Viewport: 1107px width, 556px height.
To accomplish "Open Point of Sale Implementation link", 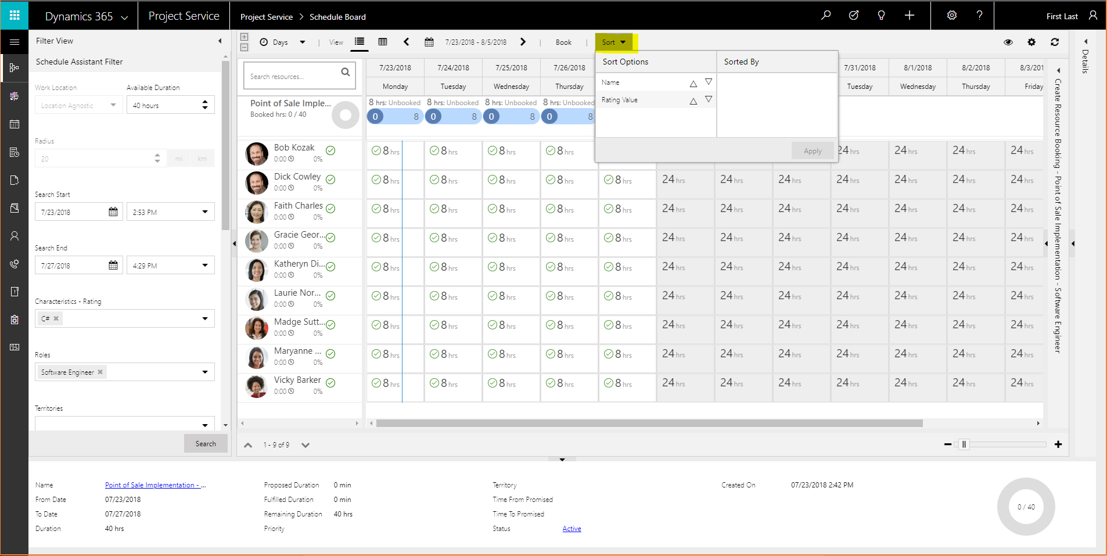I will coord(156,485).
